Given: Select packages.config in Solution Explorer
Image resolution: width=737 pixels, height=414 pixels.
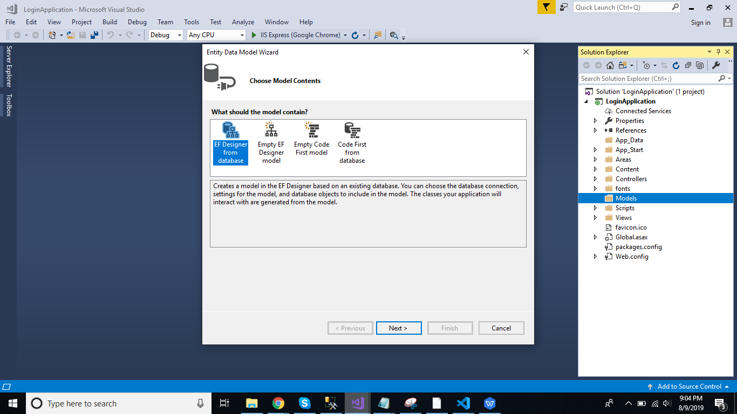Looking at the screenshot, I should click(638, 247).
